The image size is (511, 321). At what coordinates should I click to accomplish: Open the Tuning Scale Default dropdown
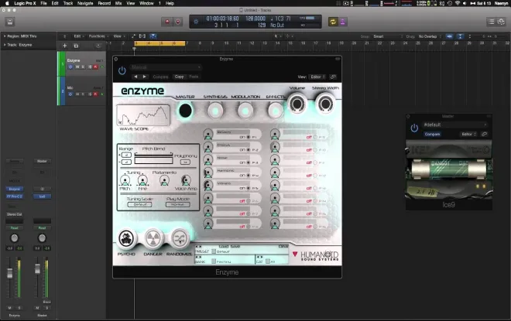pos(139,204)
